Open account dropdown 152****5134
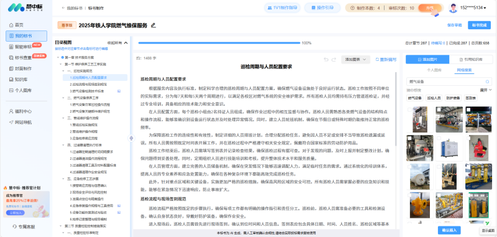Screen dimensions: 497x237 (x=473, y=8)
